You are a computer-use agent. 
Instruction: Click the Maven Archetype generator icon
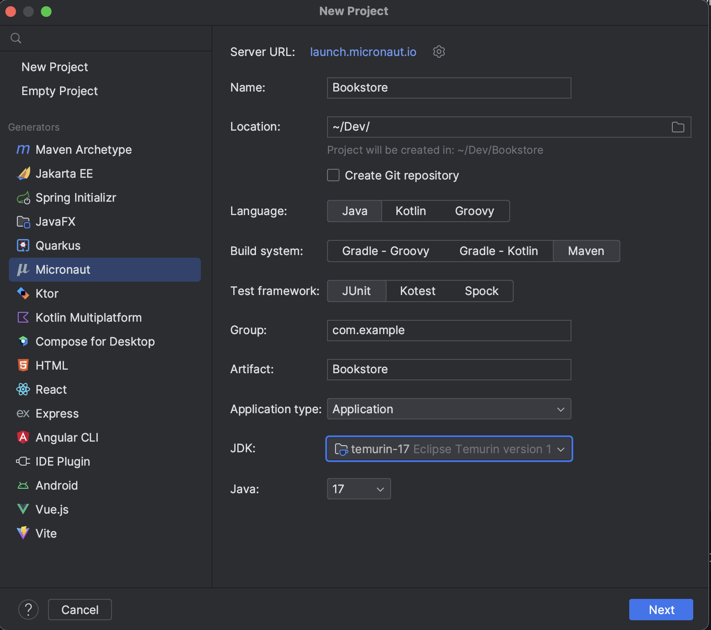point(23,150)
